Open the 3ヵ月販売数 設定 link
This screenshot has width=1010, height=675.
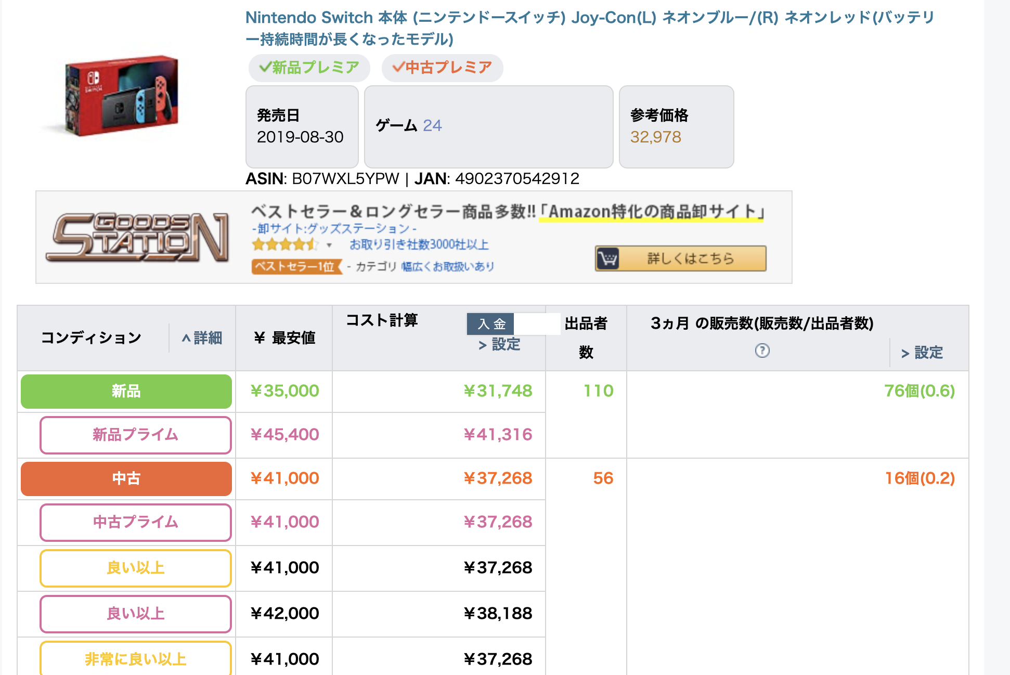[922, 353]
